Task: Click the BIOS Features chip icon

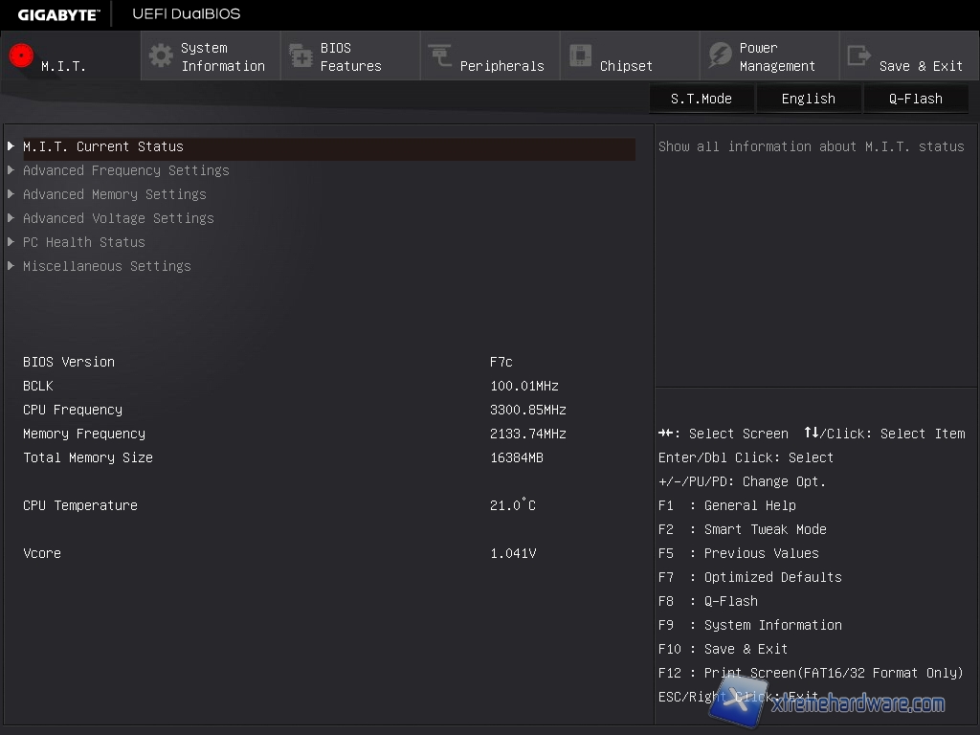Action: (301, 56)
